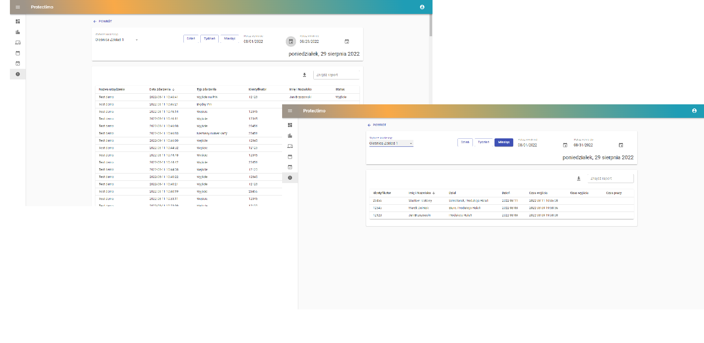Click Znajdź raport search field in upper-left window
The width and height of the screenshot is (704, 343).
pyautogui.click(x=336, y=75)
